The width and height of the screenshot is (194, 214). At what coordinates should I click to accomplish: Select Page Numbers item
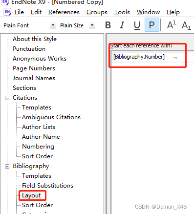click(34, 68)
